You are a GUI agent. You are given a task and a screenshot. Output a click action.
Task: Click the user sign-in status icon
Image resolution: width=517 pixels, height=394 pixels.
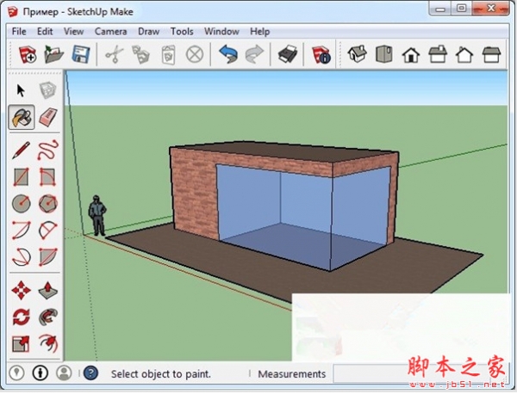tap(64, 373)
